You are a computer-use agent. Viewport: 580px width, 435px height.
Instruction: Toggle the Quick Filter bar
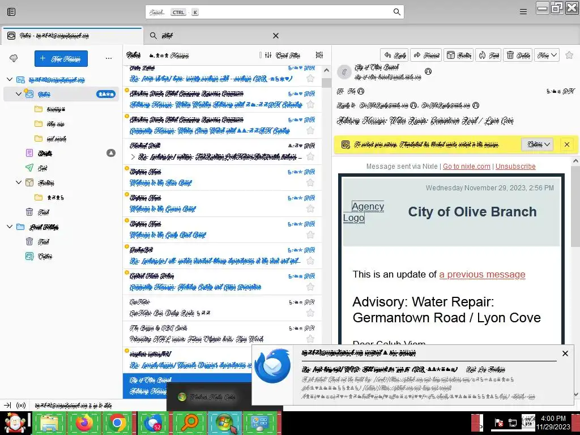[283, 55]
